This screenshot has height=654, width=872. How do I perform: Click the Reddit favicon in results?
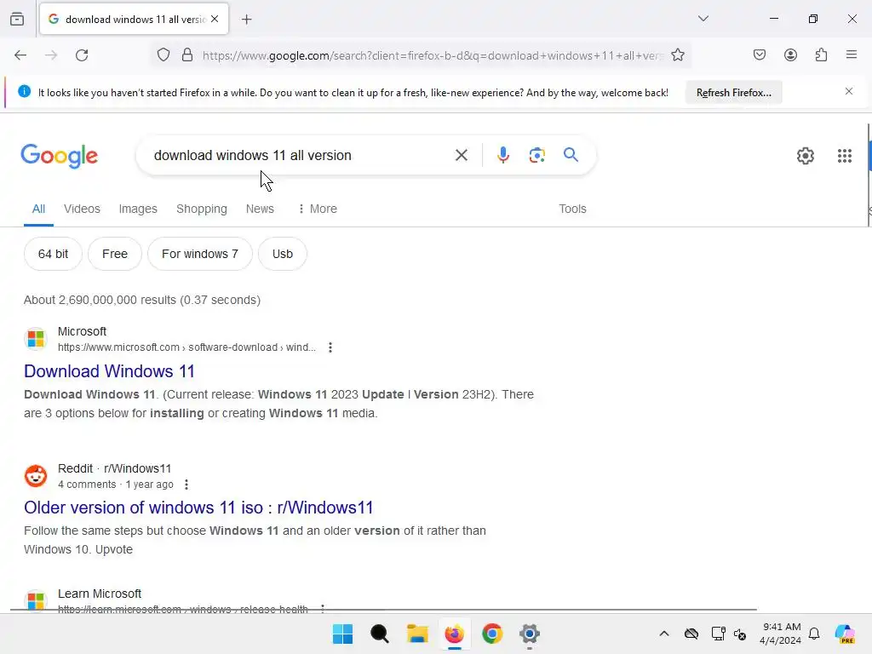click(x=36, y=476)
